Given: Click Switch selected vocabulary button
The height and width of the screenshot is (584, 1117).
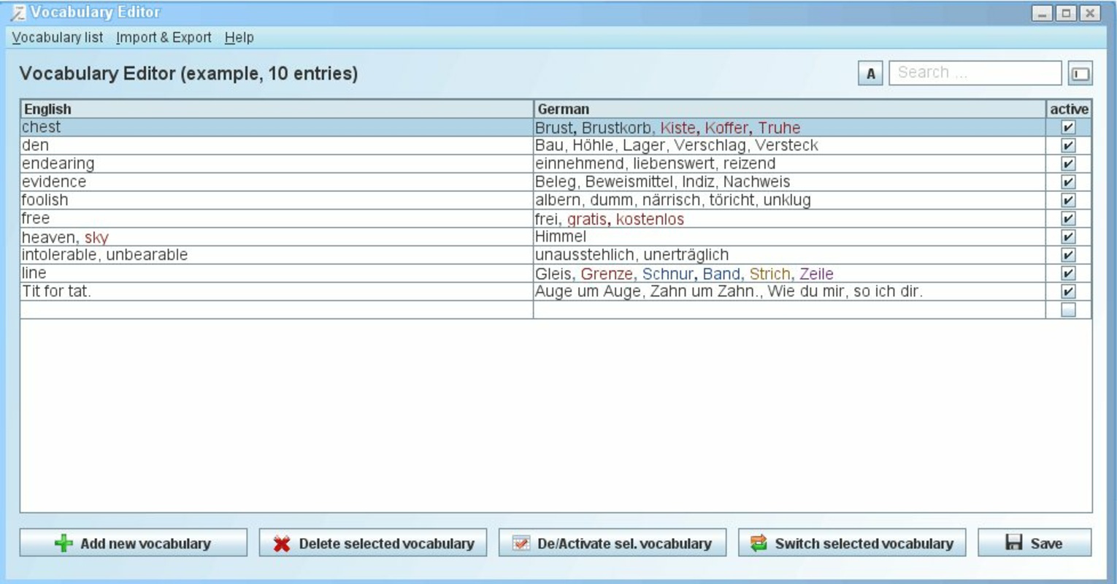Looking at the screenshot, I should click(x=852, y=543).
